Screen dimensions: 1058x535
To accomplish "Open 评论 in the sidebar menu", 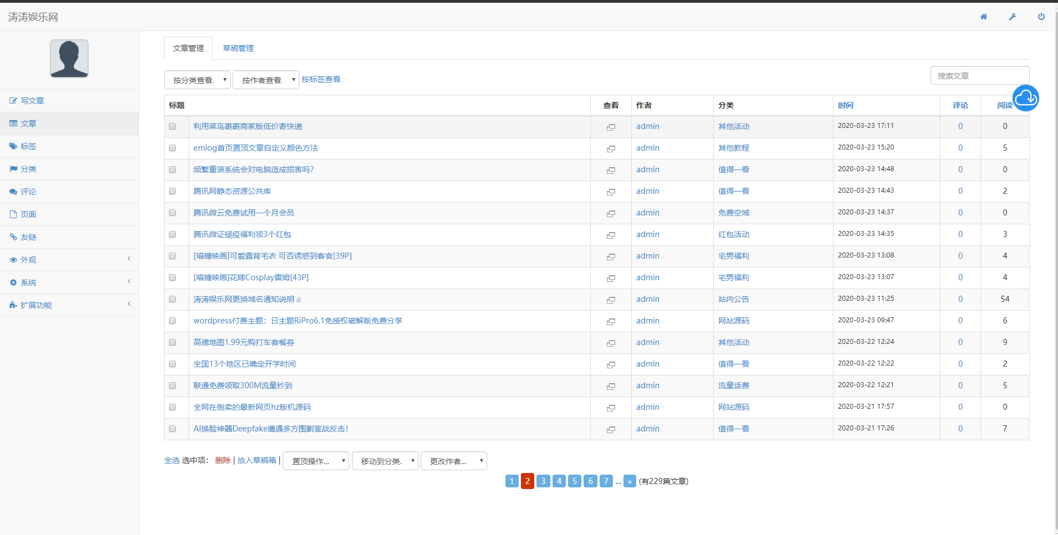I will tap(28, 192).
